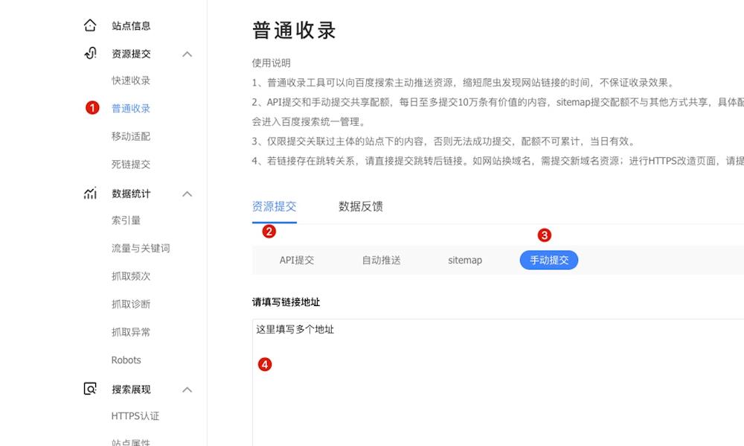Select the 资源提交 tab
The image size is (744, 446).
click(275, 206)
